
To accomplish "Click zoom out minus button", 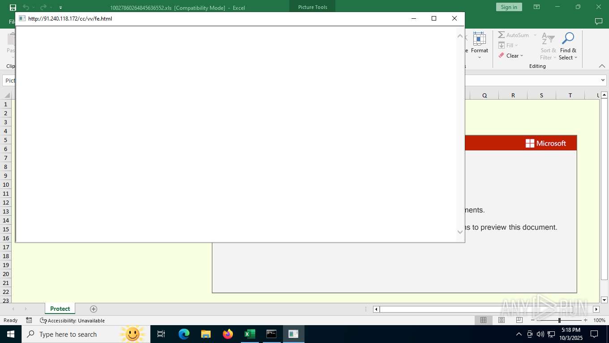I will point(533,320).
